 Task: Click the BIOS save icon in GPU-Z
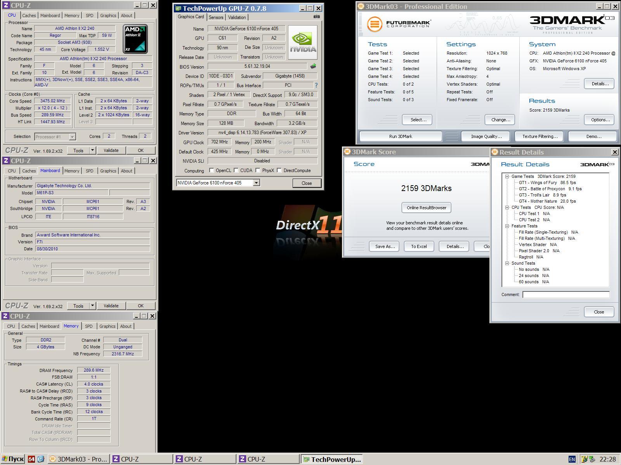pyautogui.click(x=313, y=66)
